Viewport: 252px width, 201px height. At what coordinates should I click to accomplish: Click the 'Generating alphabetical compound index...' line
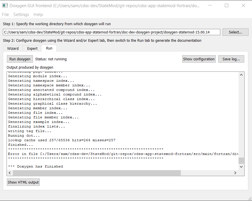pos(55,94)
